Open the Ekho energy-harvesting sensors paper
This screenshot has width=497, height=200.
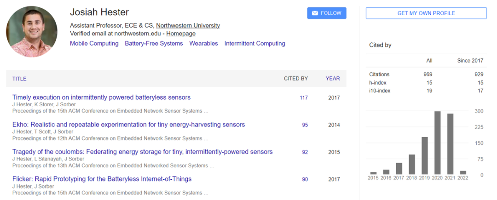pos(128,125)
